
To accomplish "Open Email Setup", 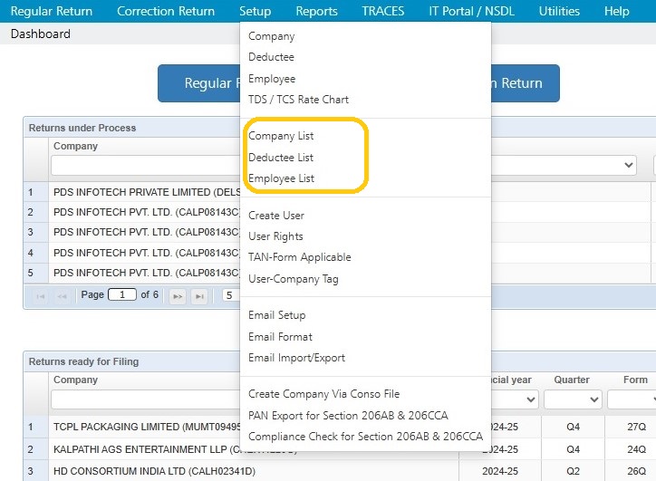I will 277,315.
